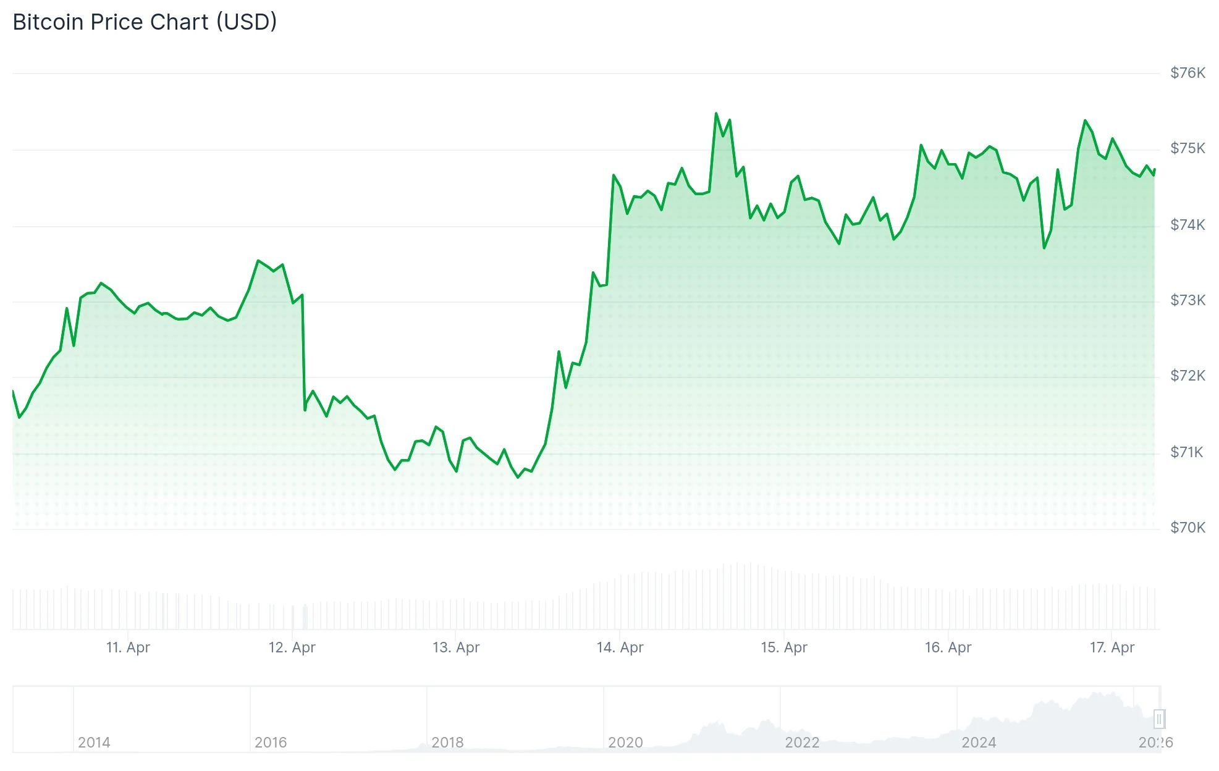The image size is (1219, 771).
Task: Jump to 2018 in the navigator
Action: click(447, 742)
